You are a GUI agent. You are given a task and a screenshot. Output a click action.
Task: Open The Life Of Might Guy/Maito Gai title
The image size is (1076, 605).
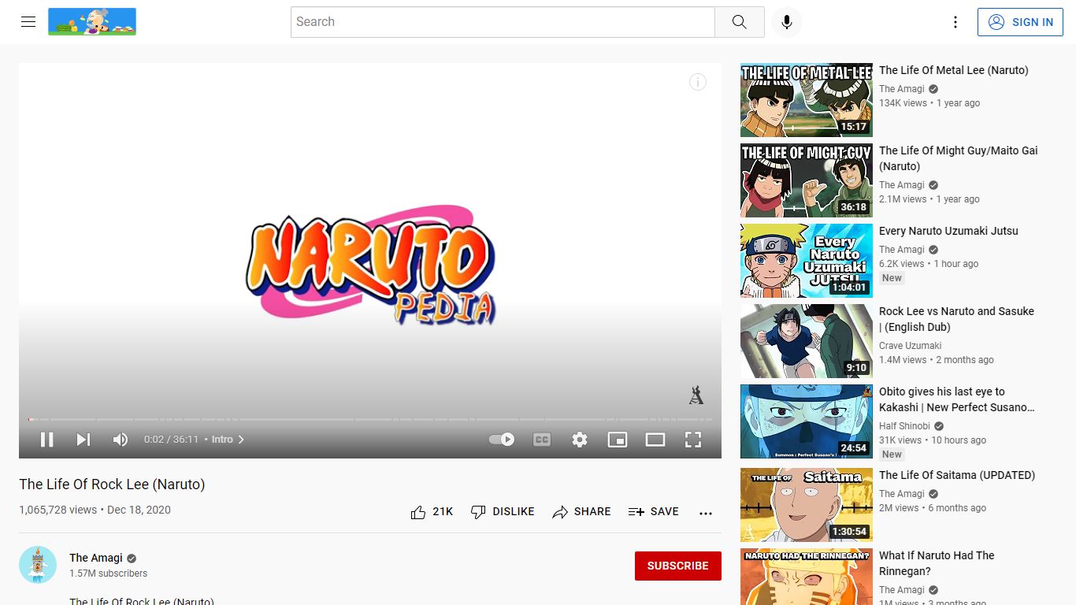pyautogui.click(x=959, y=158)
